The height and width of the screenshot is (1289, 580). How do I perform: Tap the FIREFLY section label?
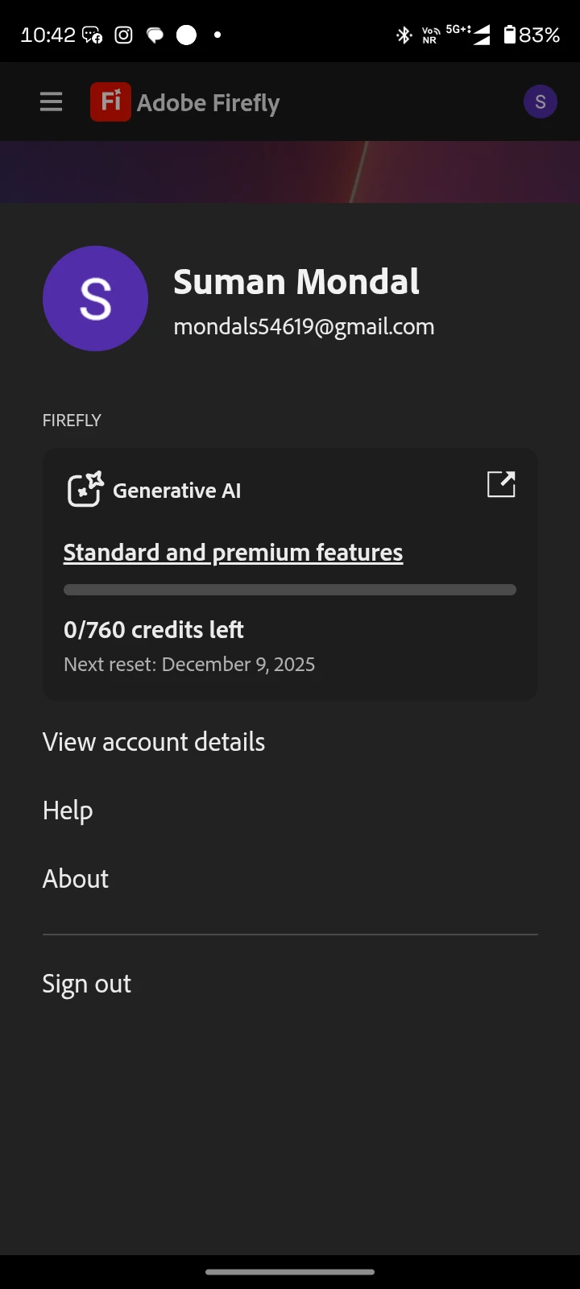(x=72, y=421)
